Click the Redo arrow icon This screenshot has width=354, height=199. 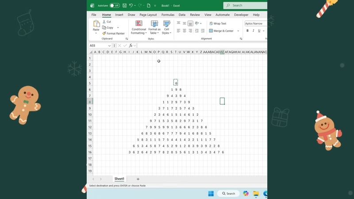(140, 5)
